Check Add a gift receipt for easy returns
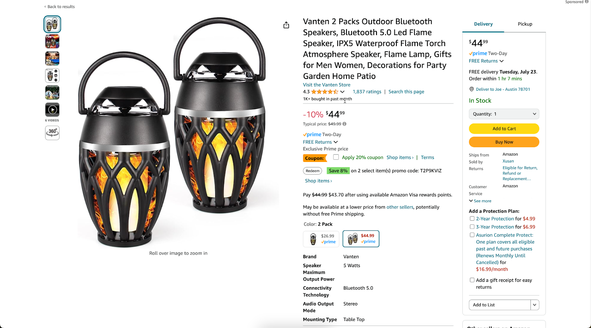 472,280
